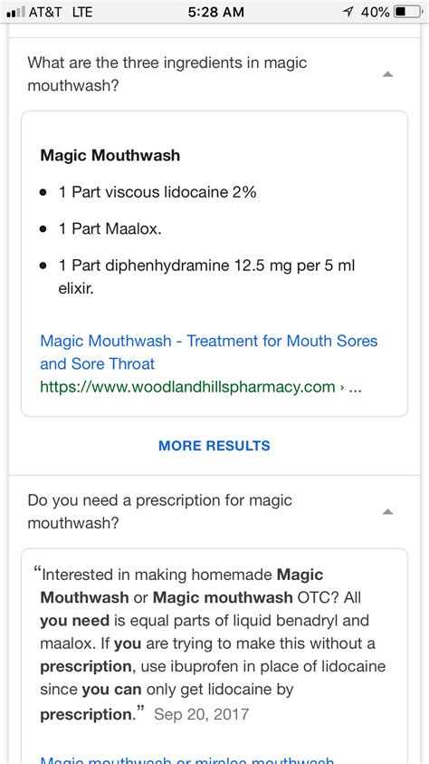Screen dimensions: 429x764
Task: Tap the location services arrow icon
Action: (348, 12)
